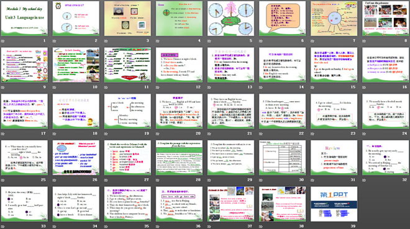Image resolution: width=410 pixels, height=229 pixels.
Task: Click the animation star icon under slide 32
Action: pyautogui.click(x=364, y=180)
